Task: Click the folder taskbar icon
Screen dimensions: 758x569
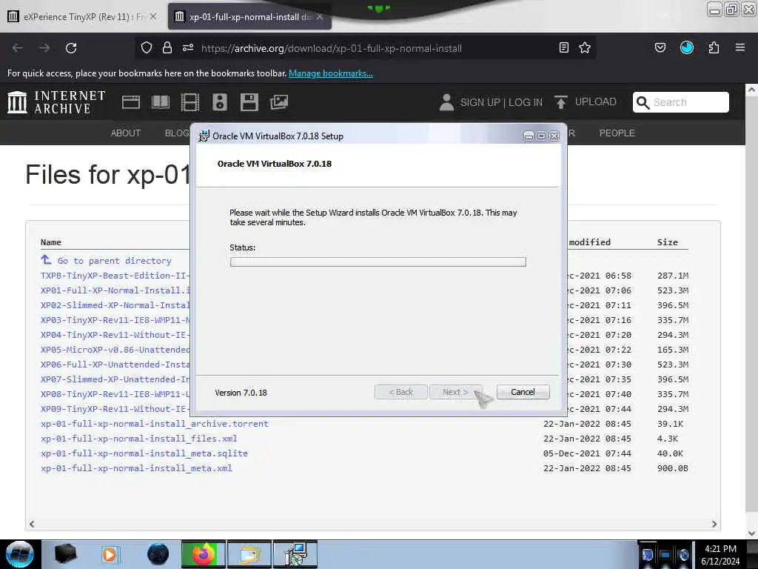Action: pos(249,554)
